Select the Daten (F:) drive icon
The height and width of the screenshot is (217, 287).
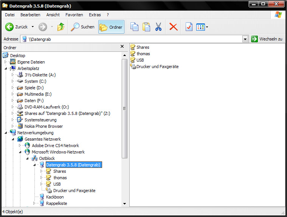[x=20, y=101]
